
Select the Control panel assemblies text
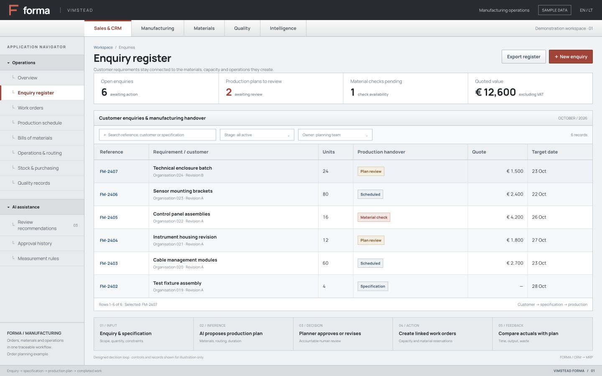(181, 214)
